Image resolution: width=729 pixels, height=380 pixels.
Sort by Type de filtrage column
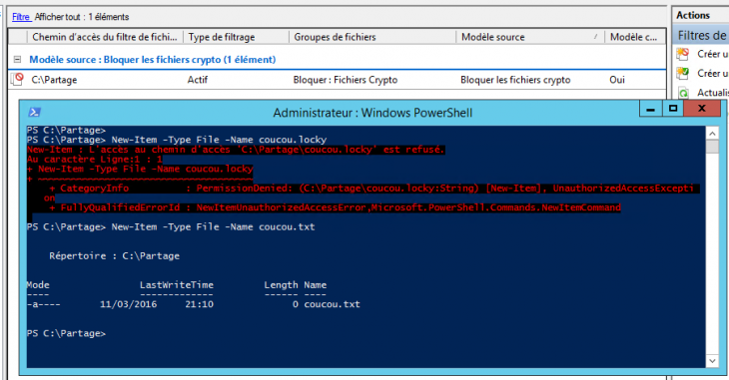click(x=237, y=37)
